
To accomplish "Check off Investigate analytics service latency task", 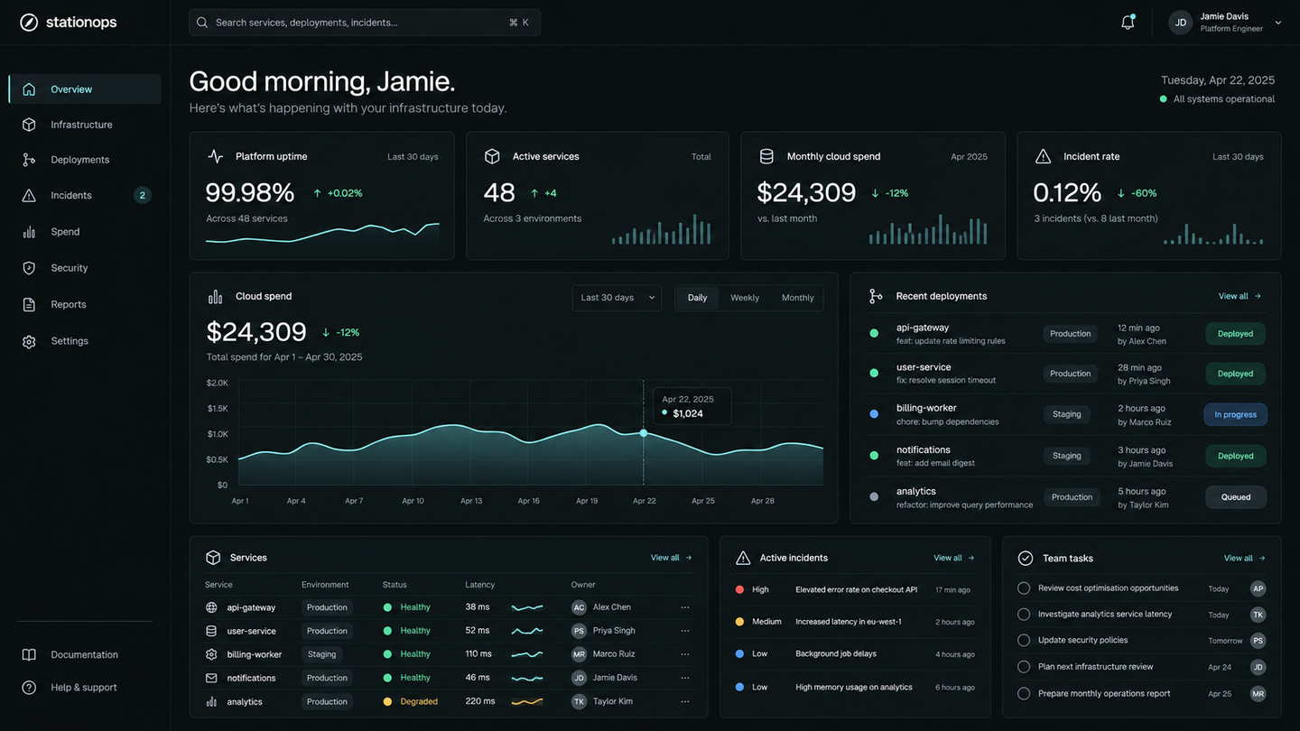I will click(x=1024, y=615).
